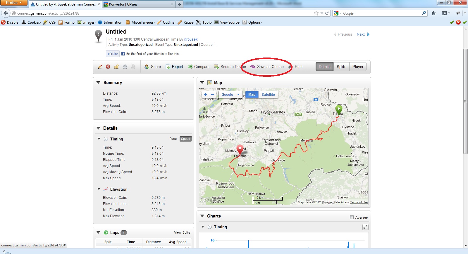Click the search magnifier icon
The height and width of the screenshot is (254, 468).
[424, 13]
